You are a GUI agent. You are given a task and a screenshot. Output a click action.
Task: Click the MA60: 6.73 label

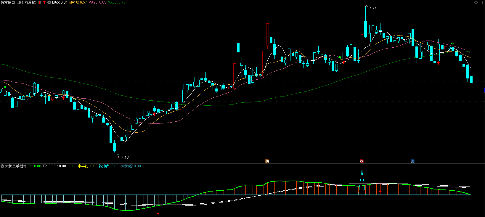coord(117,2)
